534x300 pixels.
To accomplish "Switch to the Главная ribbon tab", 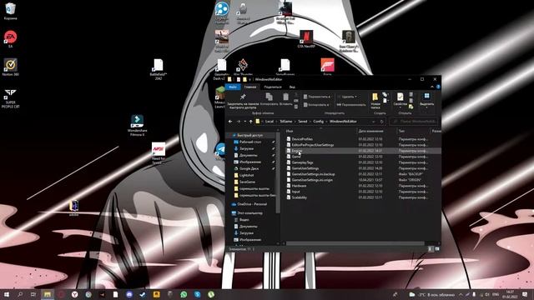I will (250, 87).
